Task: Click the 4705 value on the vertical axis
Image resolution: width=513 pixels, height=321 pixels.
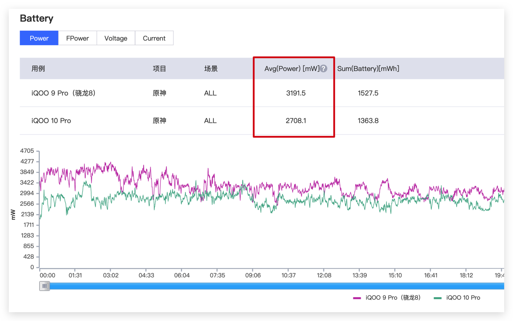Action: pos(28,151)
